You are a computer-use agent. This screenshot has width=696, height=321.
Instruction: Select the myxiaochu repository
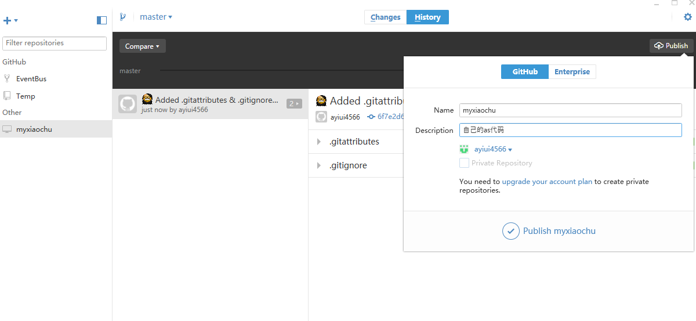tap(56, 129)
